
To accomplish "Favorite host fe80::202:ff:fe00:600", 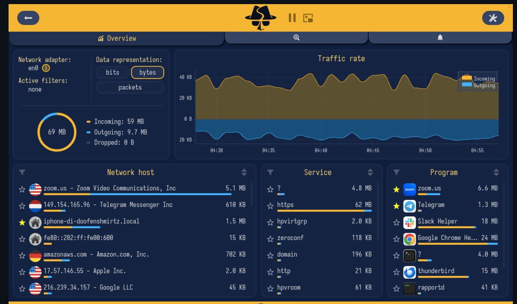I will 22,239.
